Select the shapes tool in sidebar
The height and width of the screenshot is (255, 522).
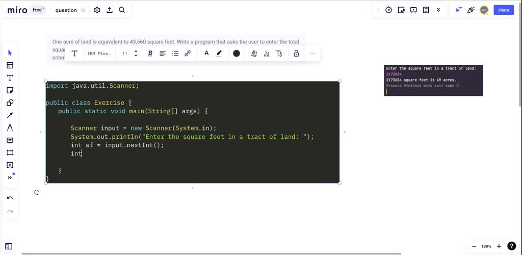tap(10, 103)
